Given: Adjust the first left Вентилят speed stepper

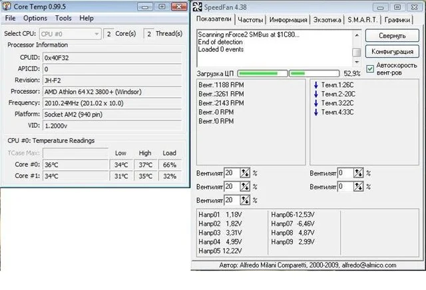Looking at the screenshot, I should 245,173.
